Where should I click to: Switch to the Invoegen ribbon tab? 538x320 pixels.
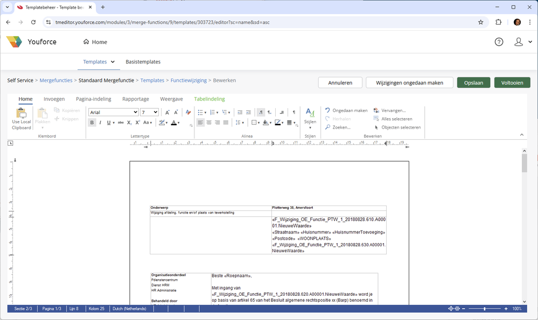(x=54, y=99)
